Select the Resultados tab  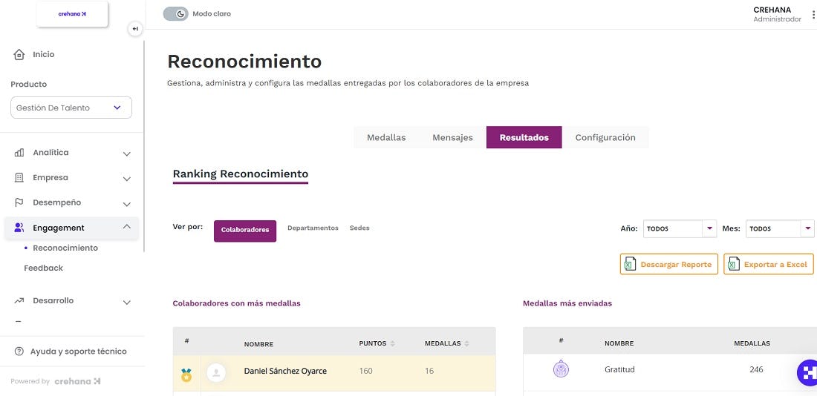[524, 137]
